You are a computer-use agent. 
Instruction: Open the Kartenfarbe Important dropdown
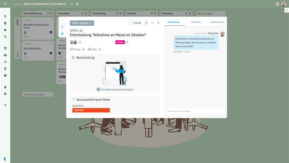(x=91, y=110)
